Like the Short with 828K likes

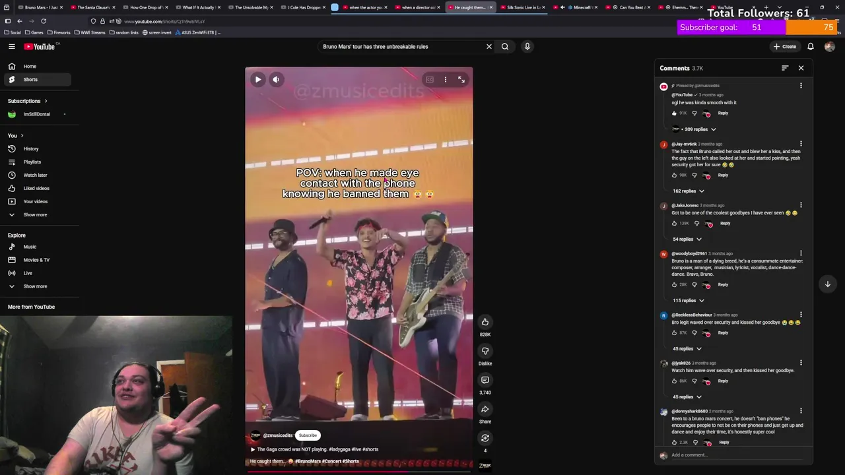pos(485,322)
